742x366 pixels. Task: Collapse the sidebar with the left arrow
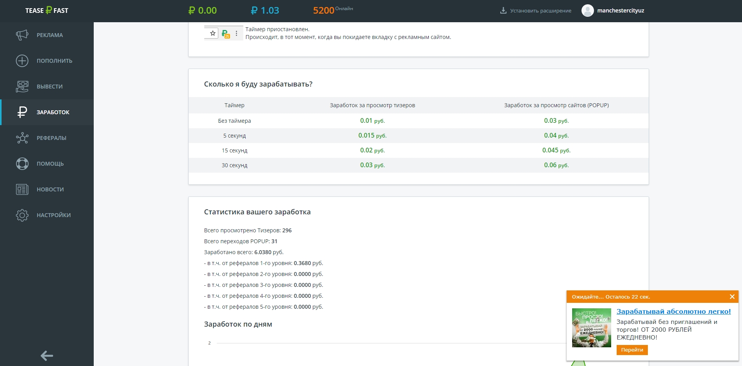point(47,355)
